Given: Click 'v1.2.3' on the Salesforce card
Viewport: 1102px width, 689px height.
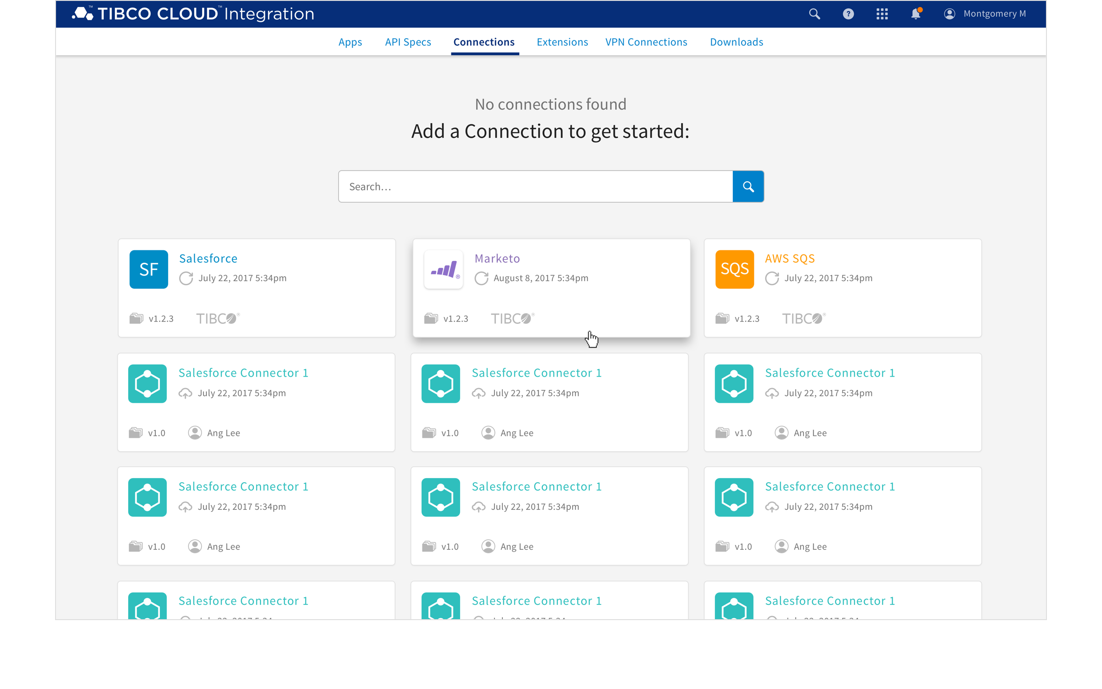Looking at the screenshot, I should 161,319.
